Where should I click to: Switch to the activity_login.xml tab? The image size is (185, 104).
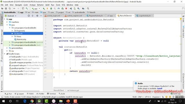pos(53,16)
